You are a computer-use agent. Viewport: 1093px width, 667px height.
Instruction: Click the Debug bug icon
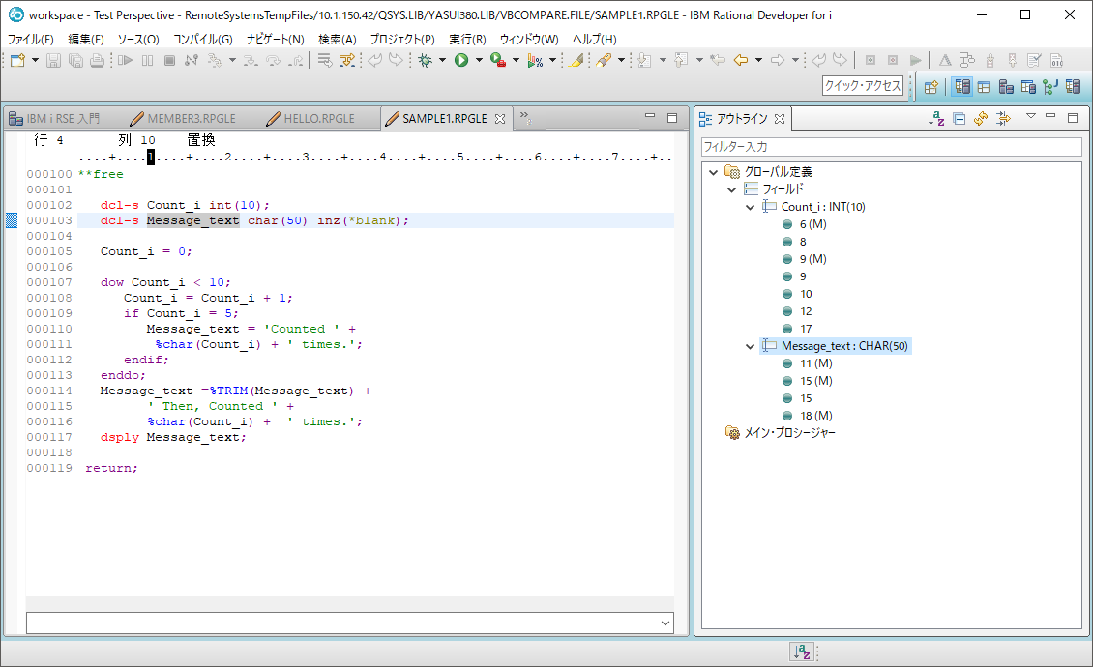(x=425, y=60)
